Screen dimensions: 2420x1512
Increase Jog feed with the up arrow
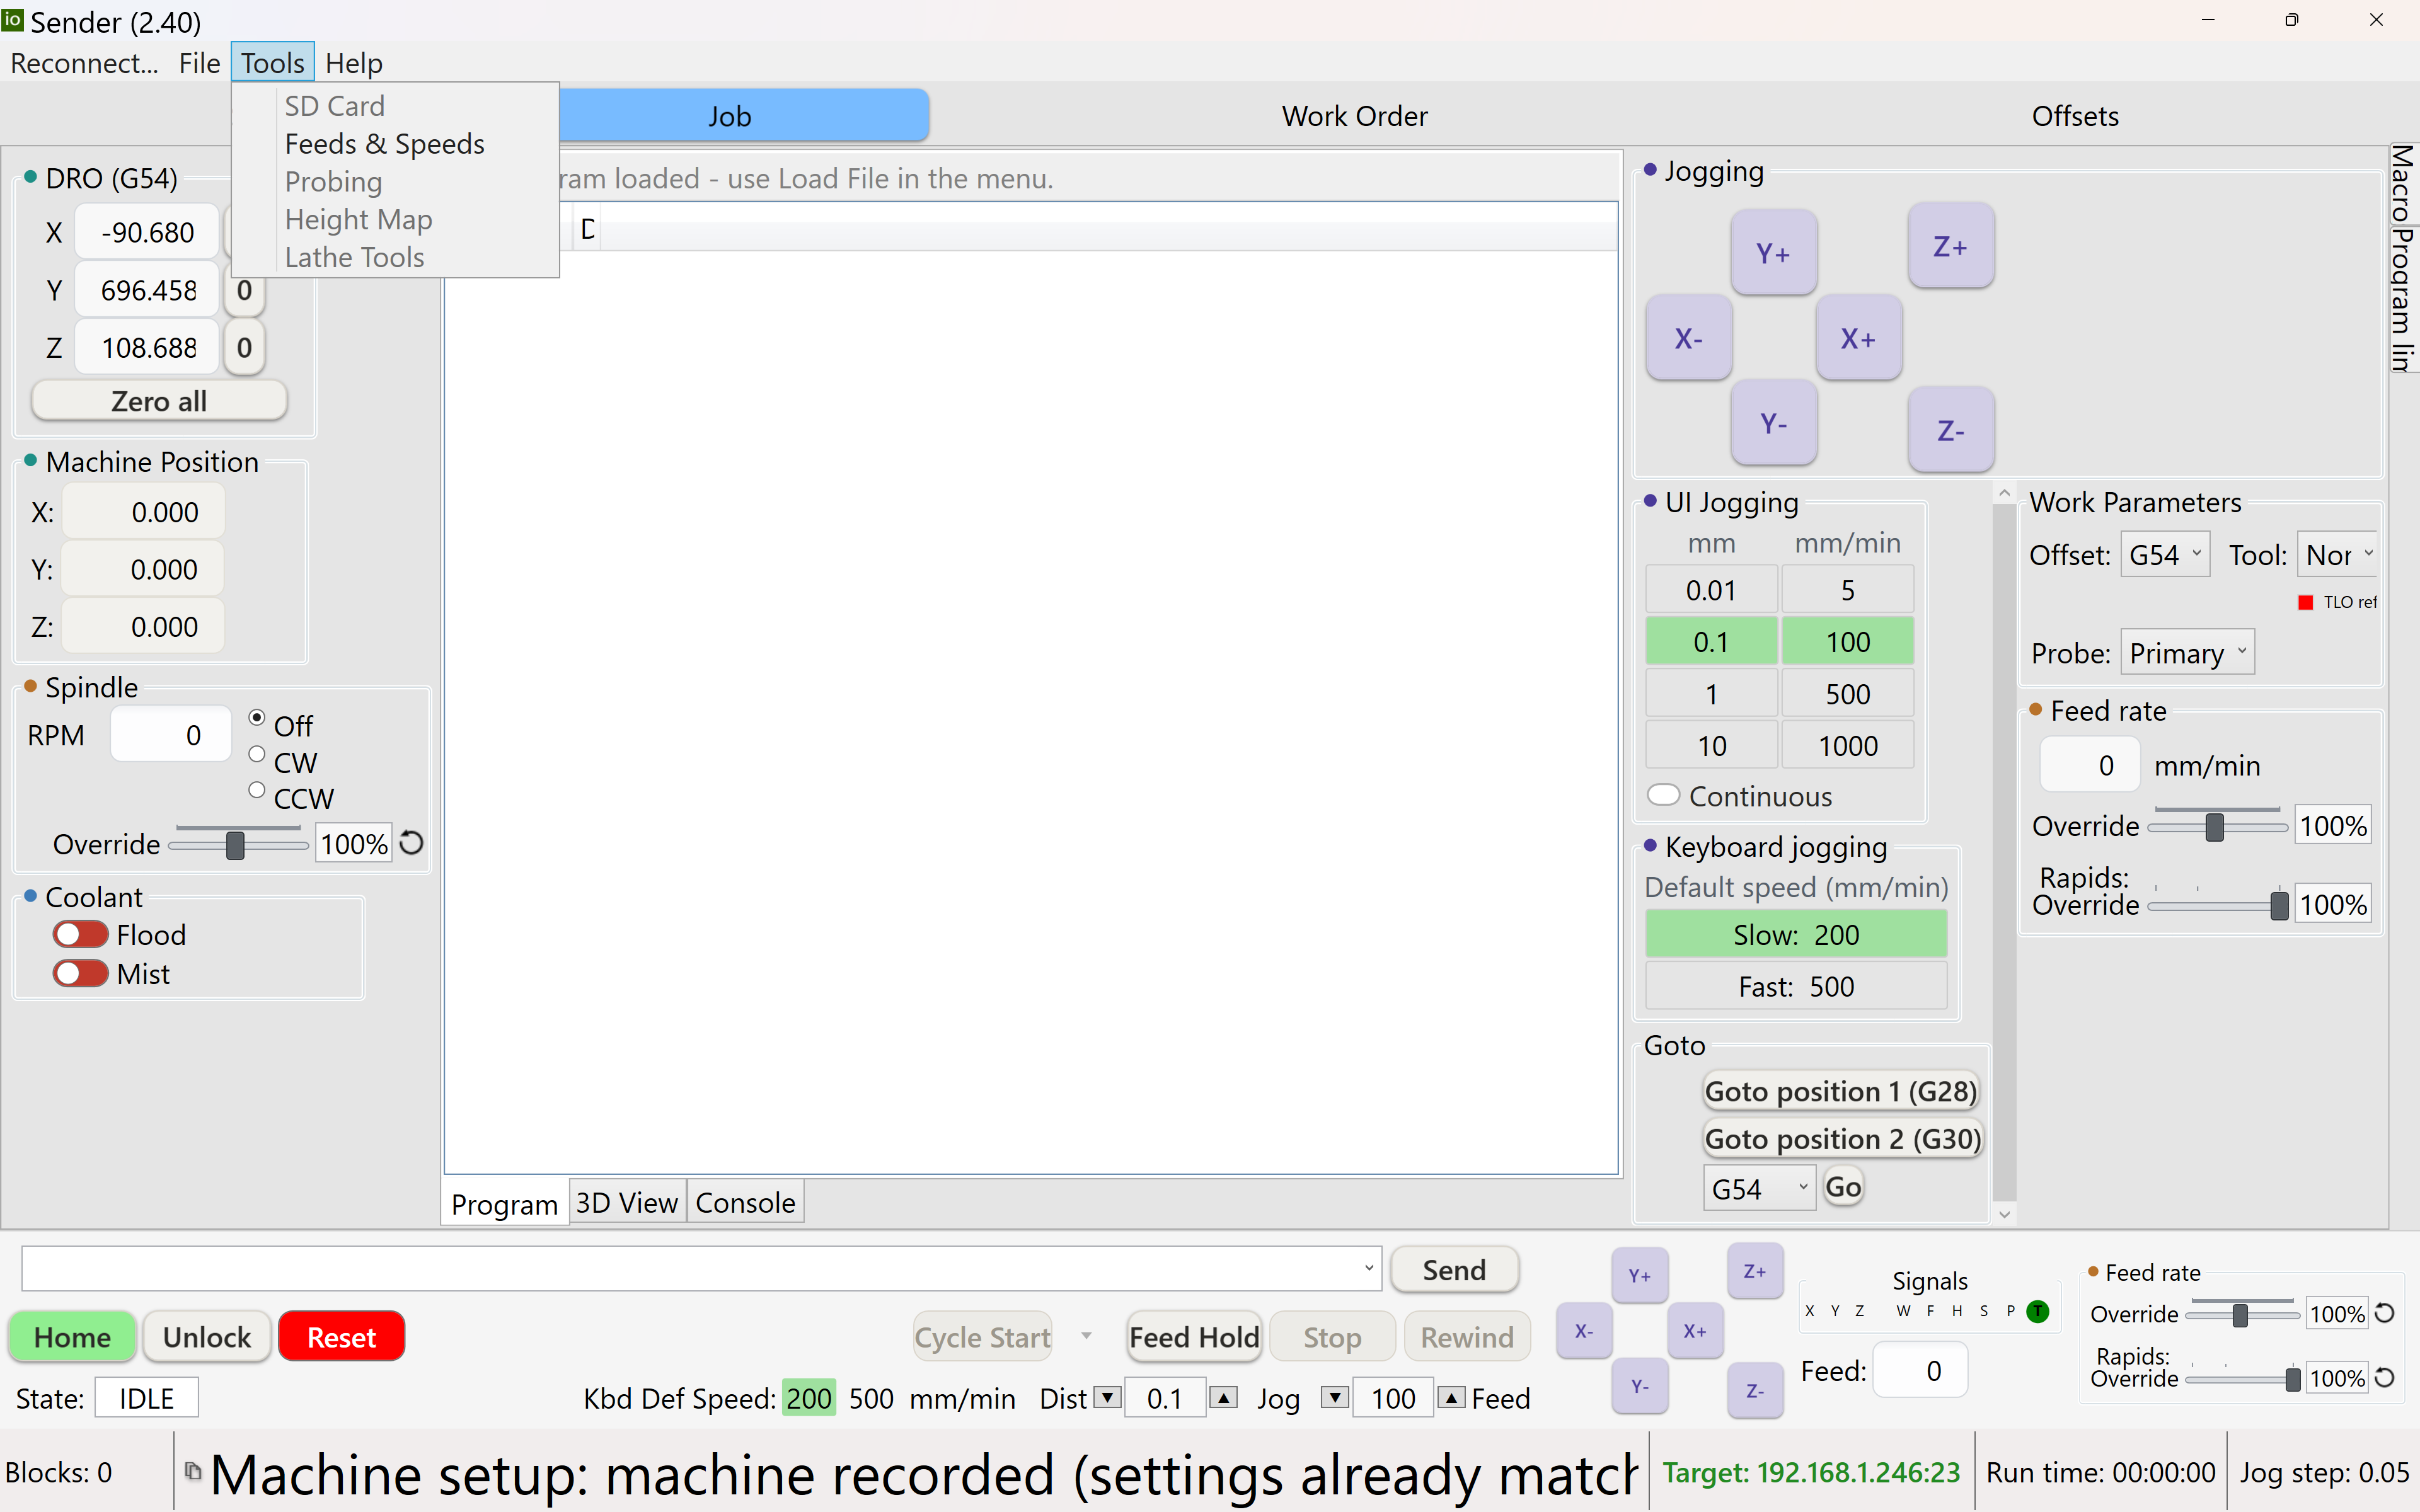1452,1397
